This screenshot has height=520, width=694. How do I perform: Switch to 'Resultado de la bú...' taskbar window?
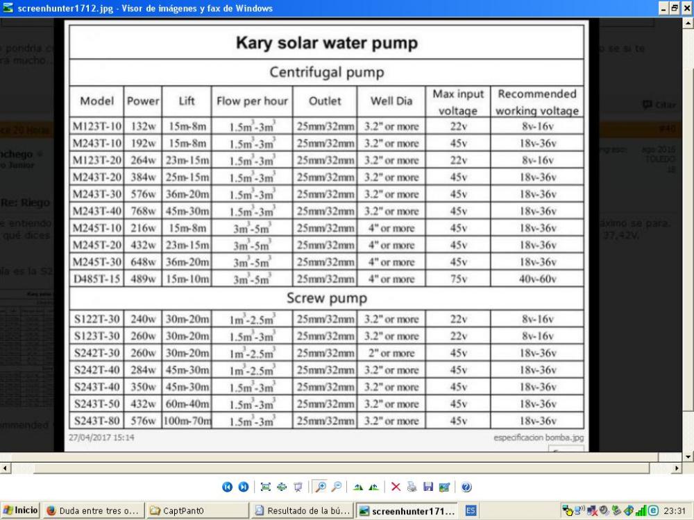click(303, 511)
